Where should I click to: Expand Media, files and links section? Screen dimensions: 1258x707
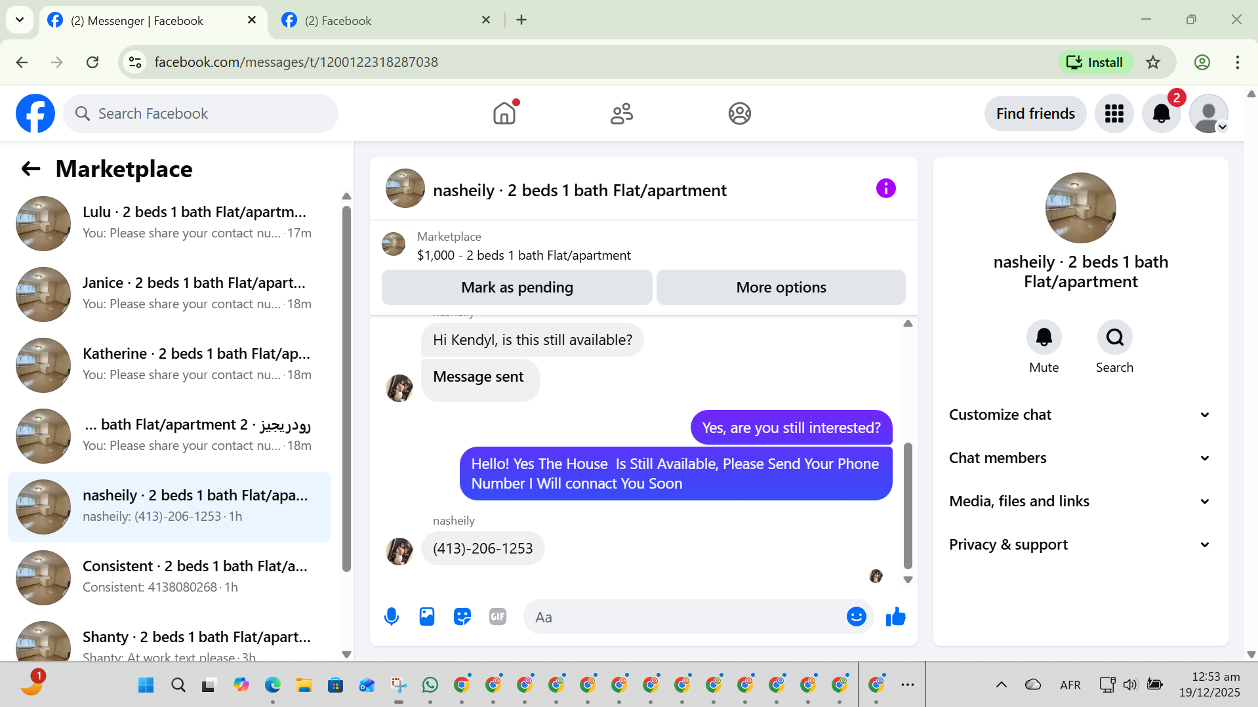(x=1080, y=501)
